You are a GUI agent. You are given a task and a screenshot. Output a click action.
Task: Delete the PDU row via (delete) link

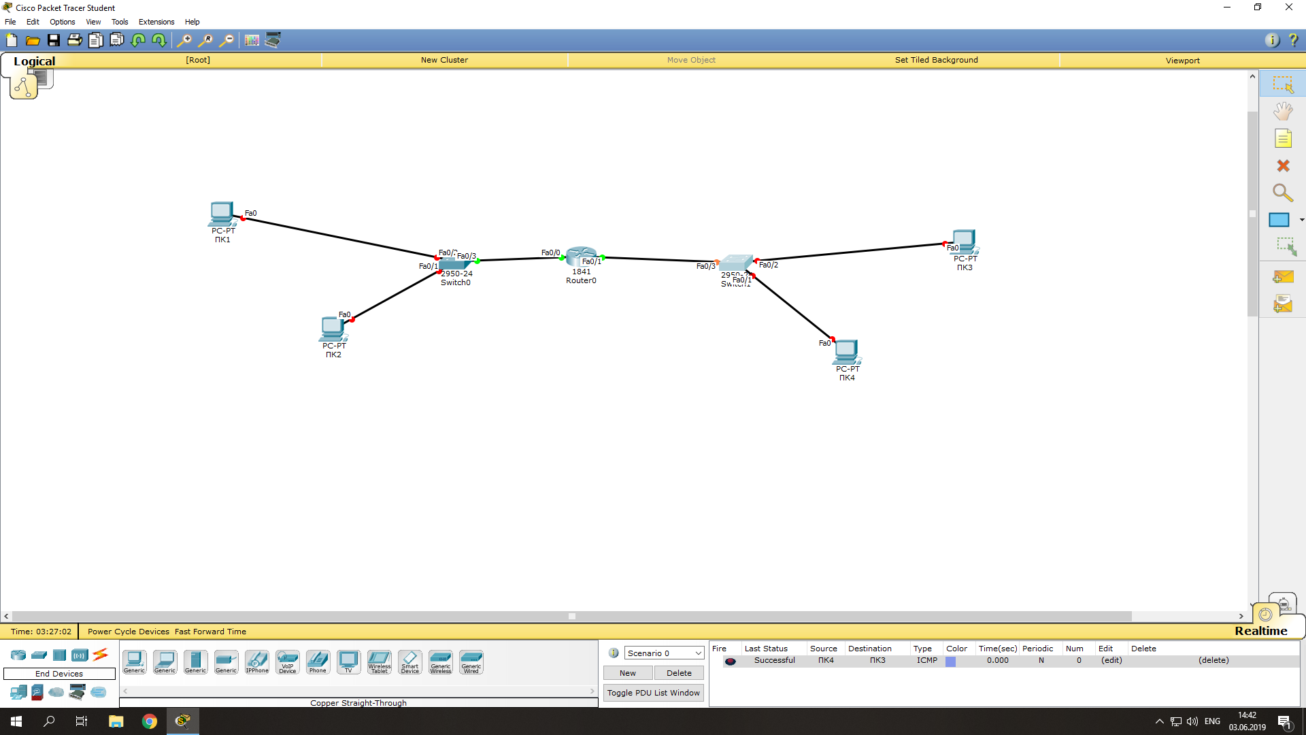[x=1213, y=660]
